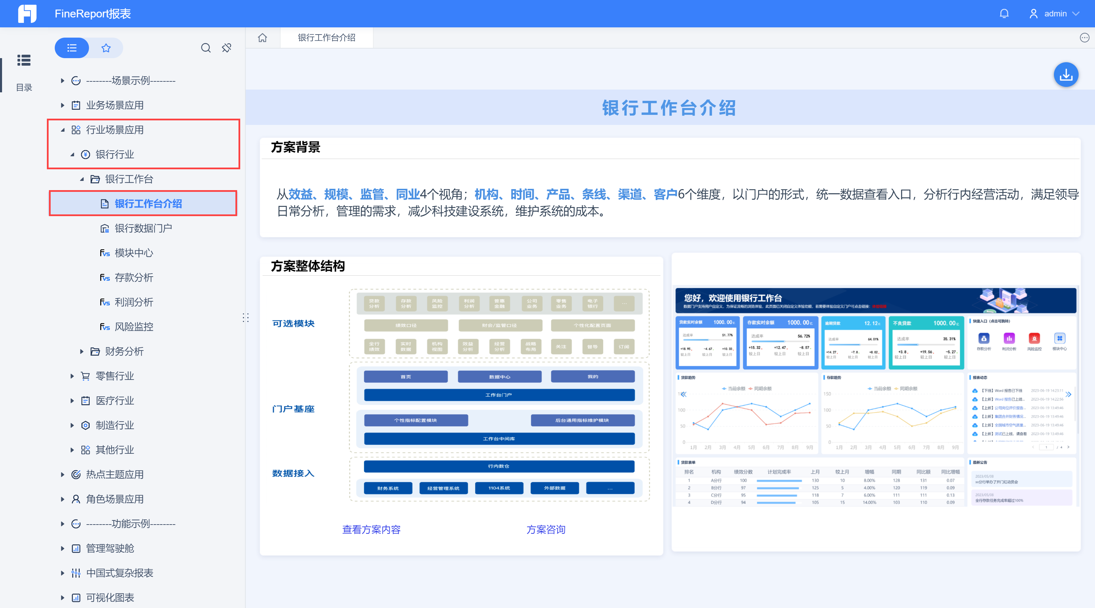Open the more options ellipsis icon
Screen dimensions: 1095x608
tap(1084, 38)
